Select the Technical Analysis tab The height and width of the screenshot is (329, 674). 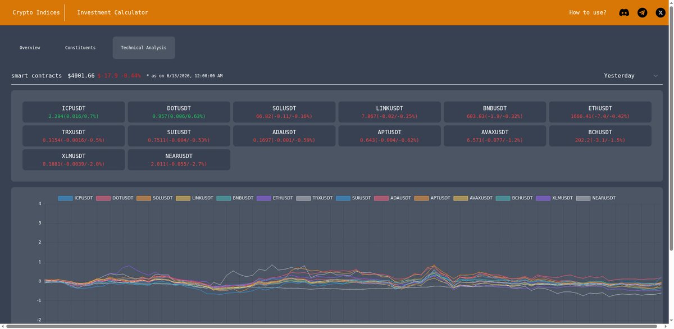coord(144,48)
